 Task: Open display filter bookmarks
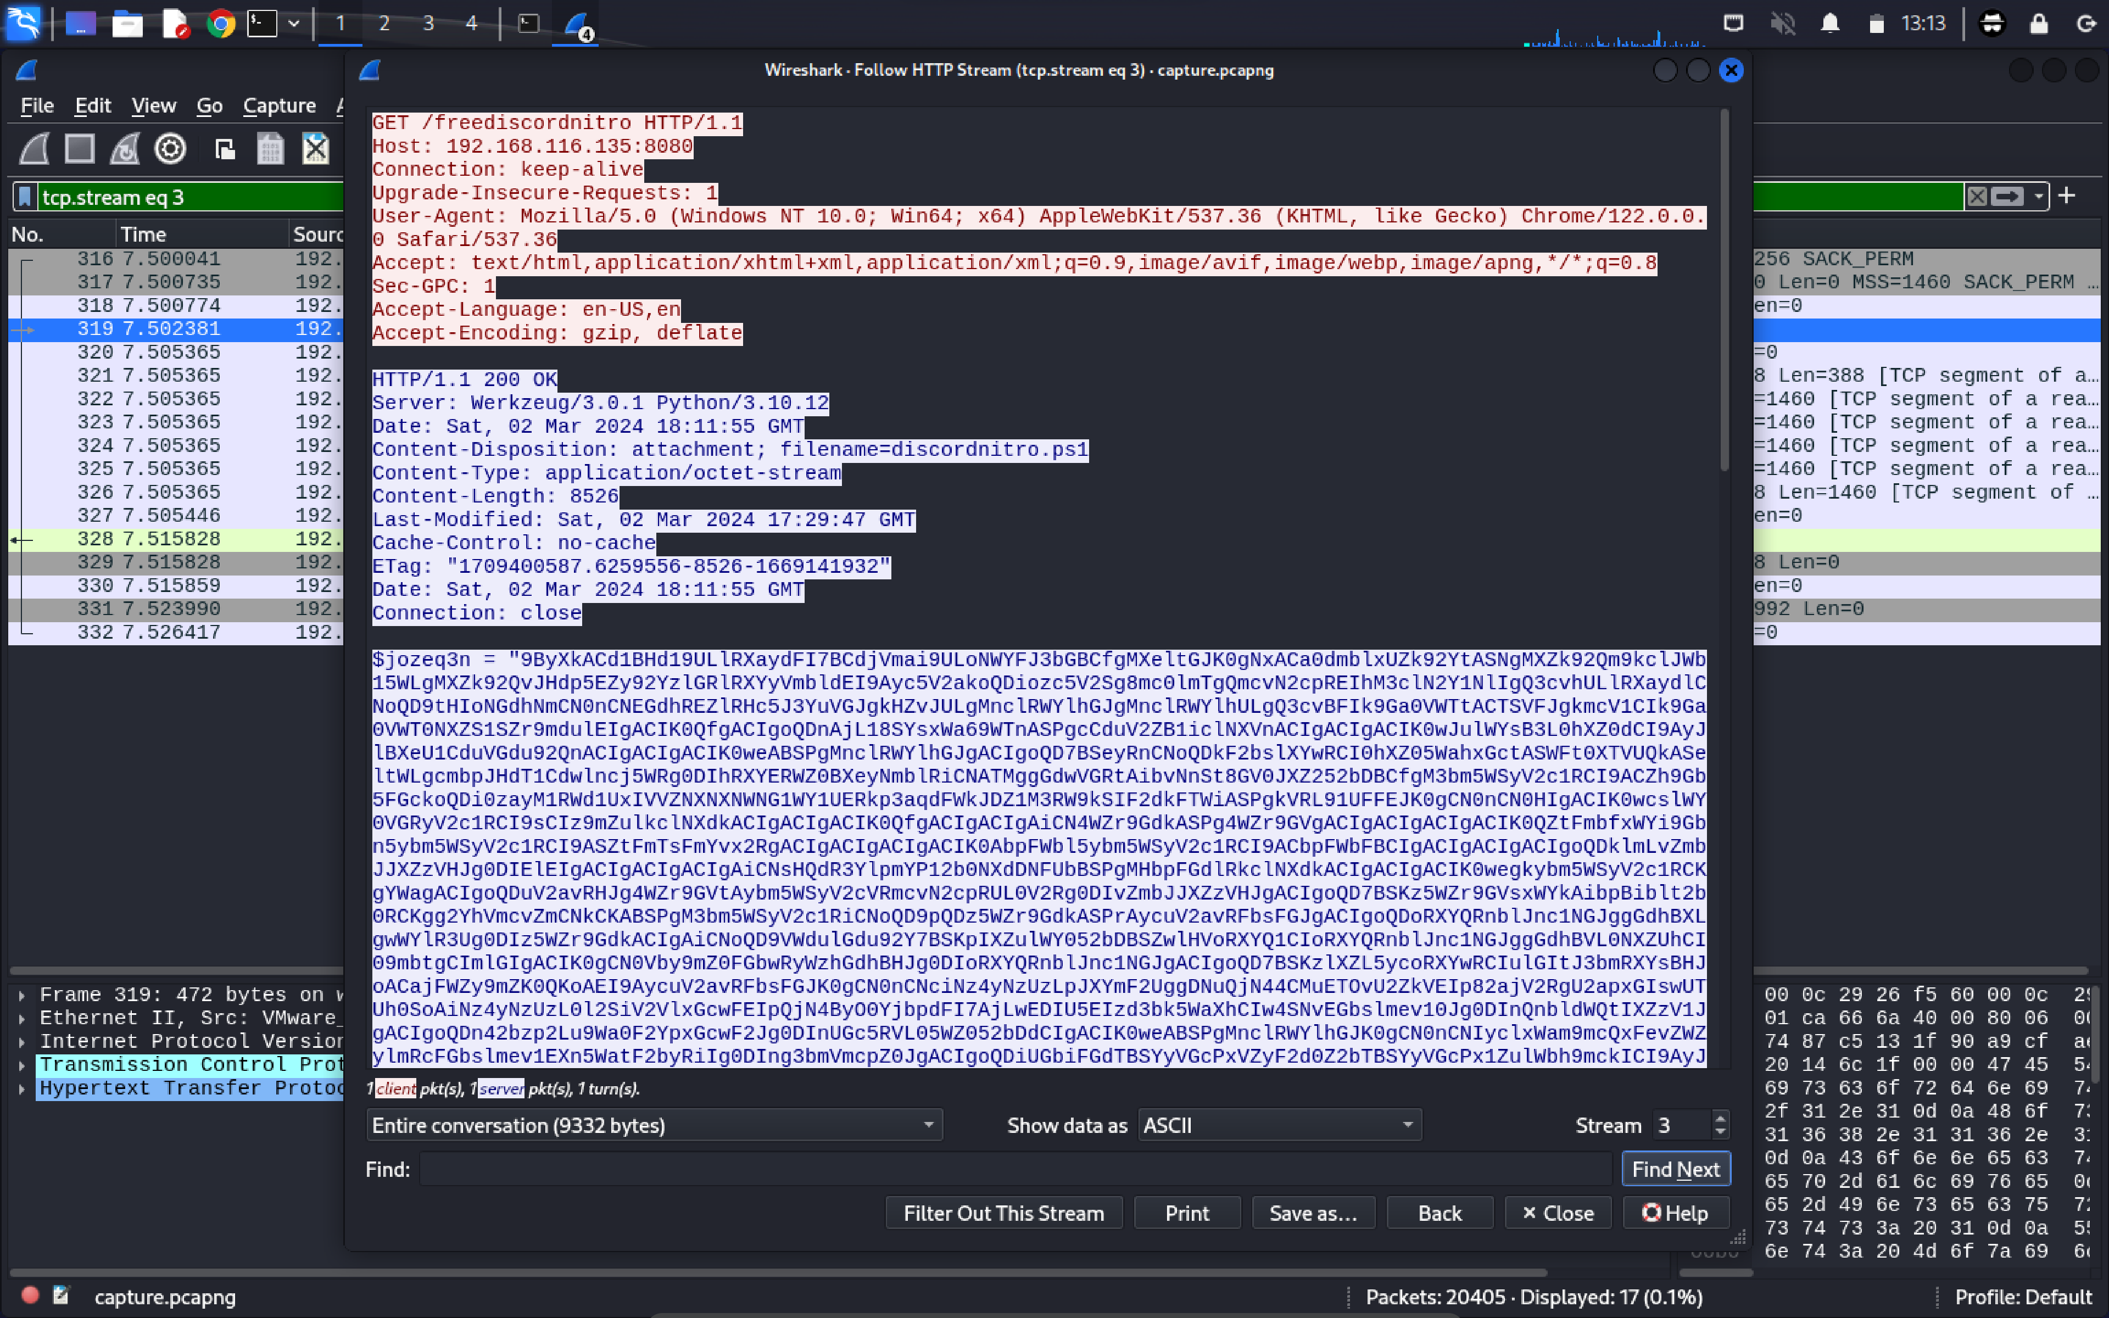24,196
